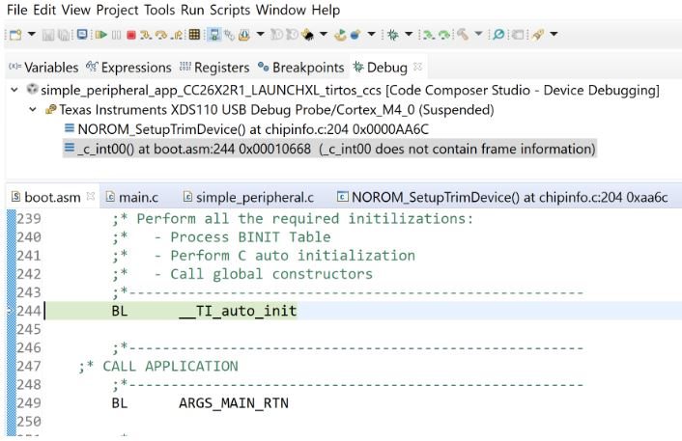Click the rocket-shaped toolbar icon

coord(538,35)
